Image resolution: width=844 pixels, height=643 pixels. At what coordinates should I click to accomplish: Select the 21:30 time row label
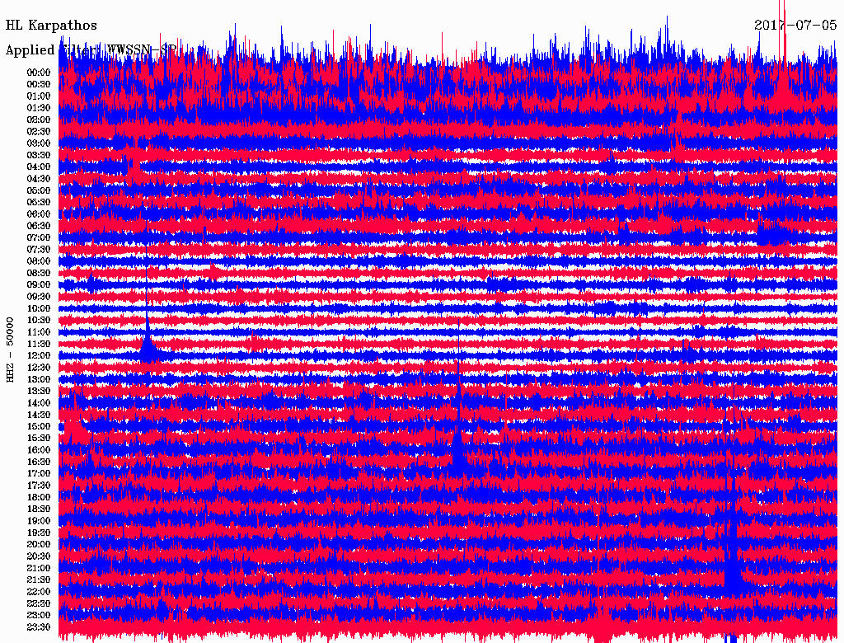pos(39,580)
